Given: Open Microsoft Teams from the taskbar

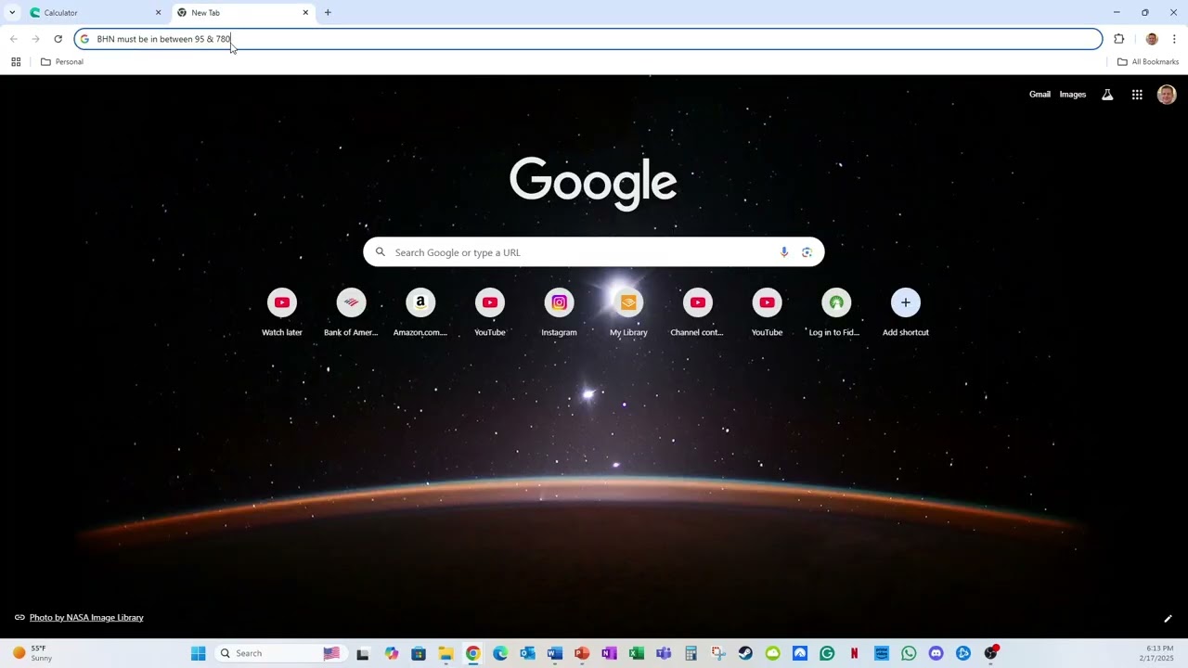Looking at the screenshot, I should (x=664, y=653).
